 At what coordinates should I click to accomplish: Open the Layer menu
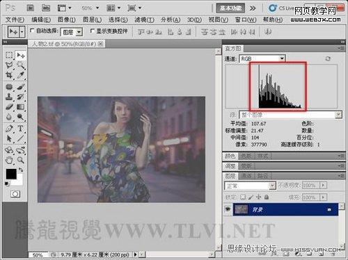pos(92,19)
